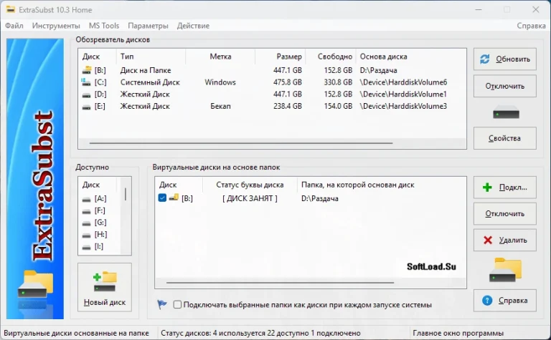
Task: Sort disk browser by Тип column
Action: coord(151,57)
